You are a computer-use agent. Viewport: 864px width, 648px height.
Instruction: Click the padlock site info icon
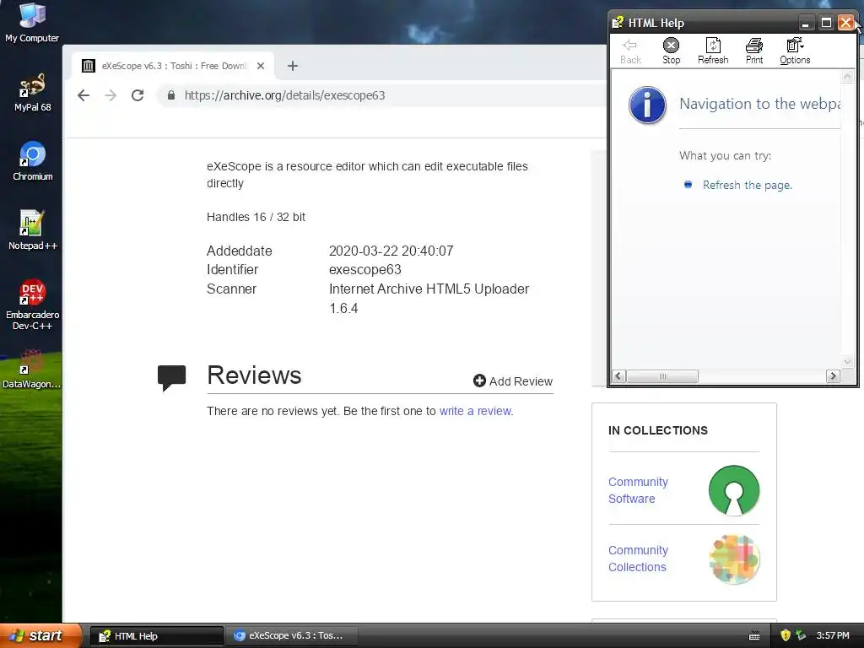pos(170,95)
